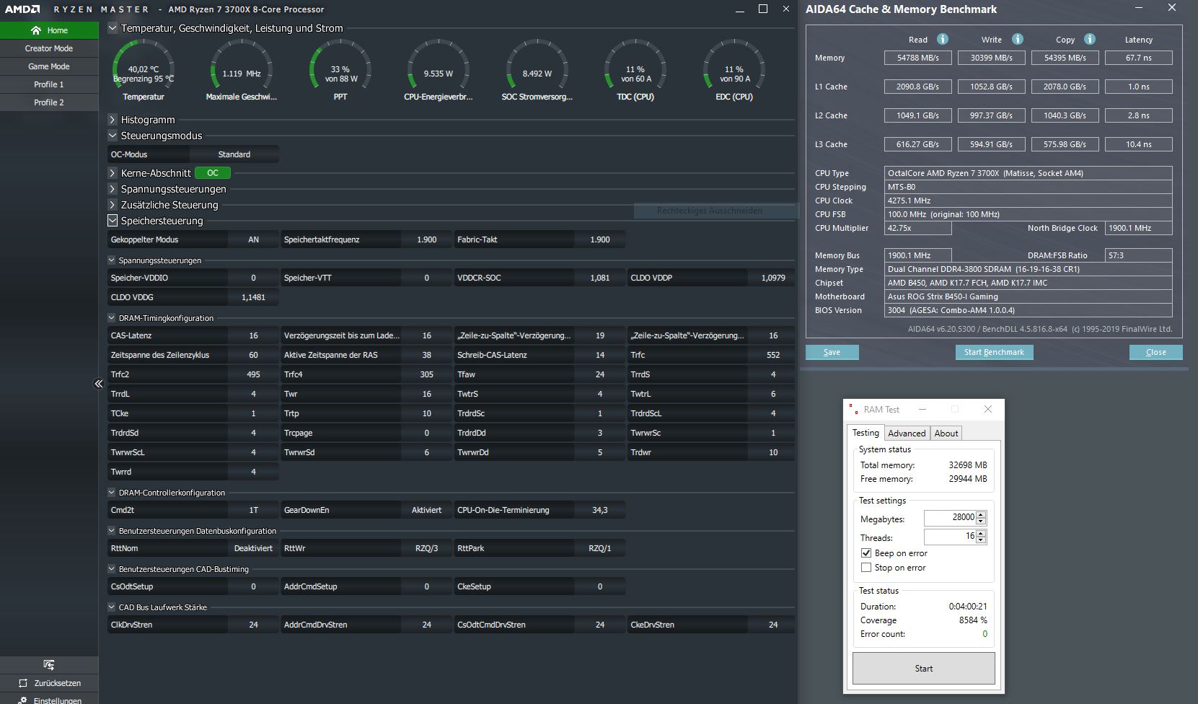
Task: Collapse the Steuerungsmodus section
Action: click(x=113, y=135)
